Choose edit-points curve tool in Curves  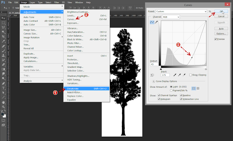coord(152,22)
